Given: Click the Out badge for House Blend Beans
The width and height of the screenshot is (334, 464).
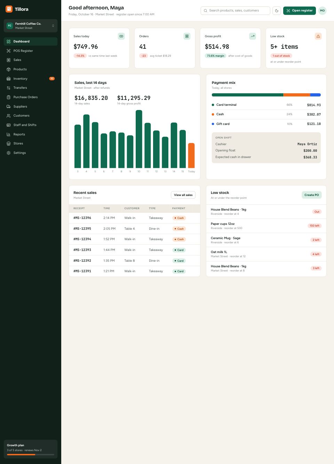Looking at the screenshot, I should click(x=317, y=212).
